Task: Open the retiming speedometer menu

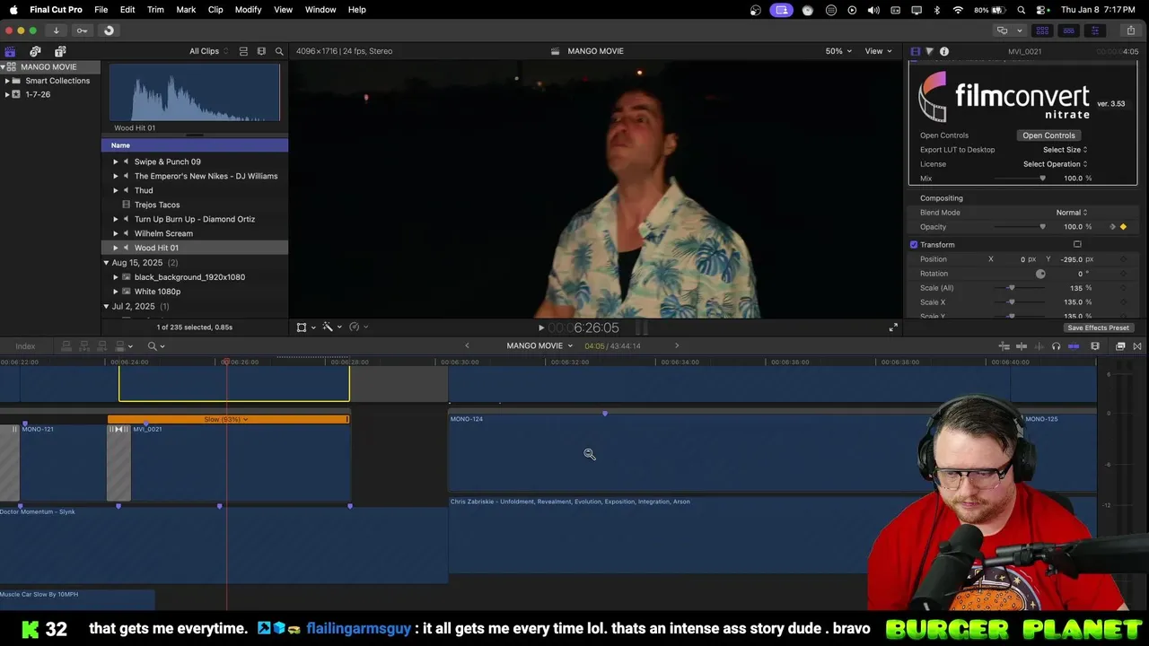Action: click(357, 327)
